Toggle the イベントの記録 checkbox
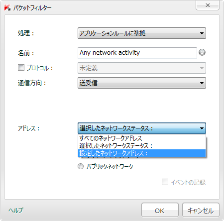The width and height of the screenshot is (224, 221). [165, 182]
